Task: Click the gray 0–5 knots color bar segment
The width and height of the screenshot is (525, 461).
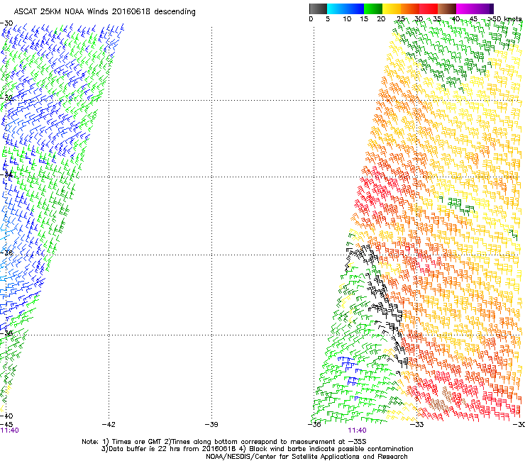Action: pyautogui.click(x=318, y=9)
